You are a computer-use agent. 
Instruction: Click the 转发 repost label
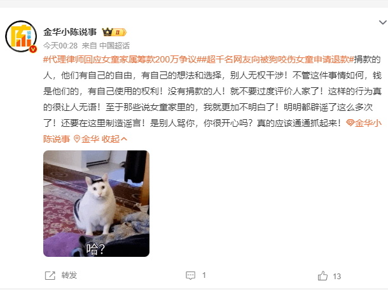coord(69,275)
